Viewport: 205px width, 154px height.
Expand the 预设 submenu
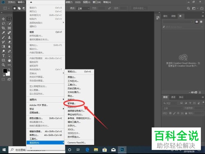pos(46,109)
